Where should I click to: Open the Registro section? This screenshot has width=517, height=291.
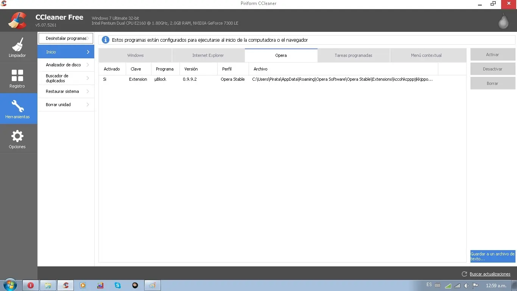tap(17, 78)
